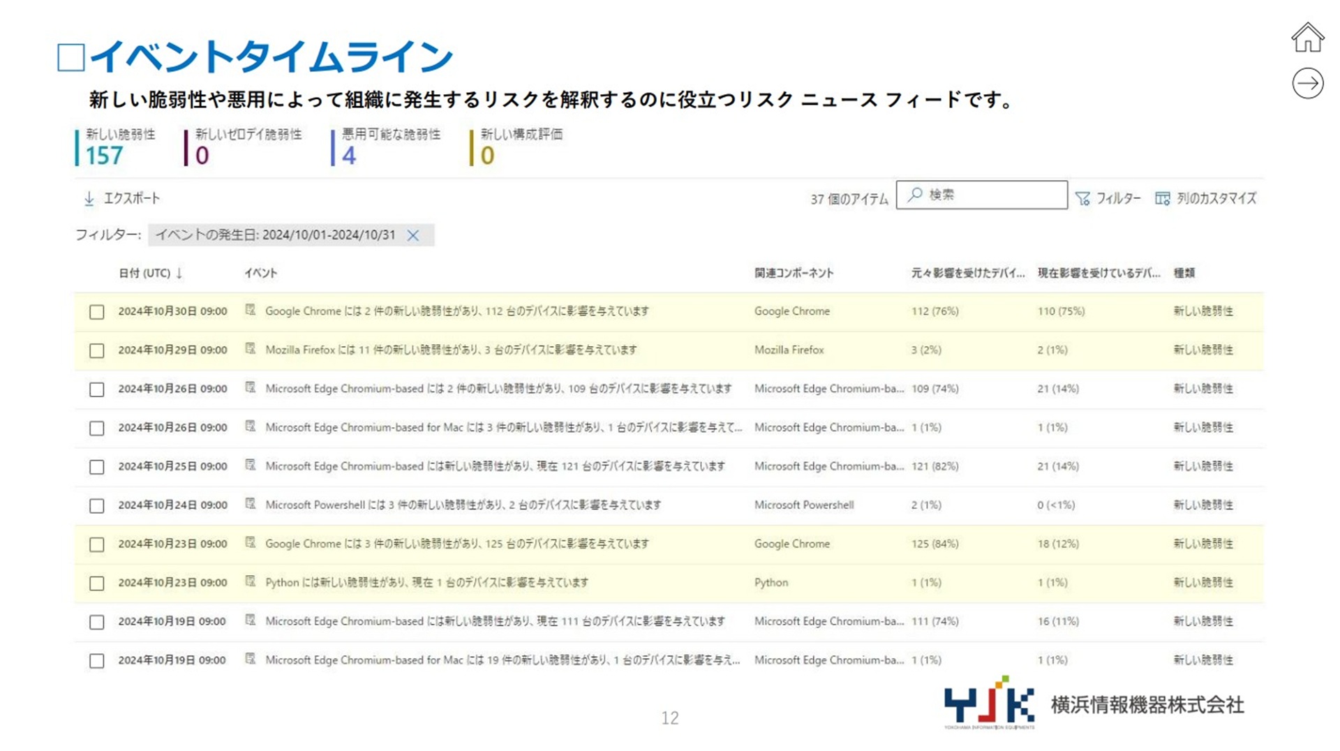Sort by 種類 column header
The height and width of the screenshot is (751, 1340).
click(1184, 273)
